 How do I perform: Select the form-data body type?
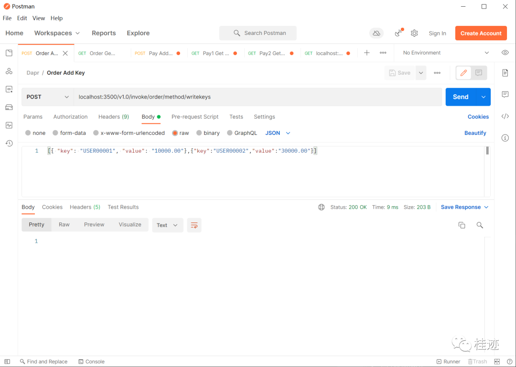[x=55, y=133]
